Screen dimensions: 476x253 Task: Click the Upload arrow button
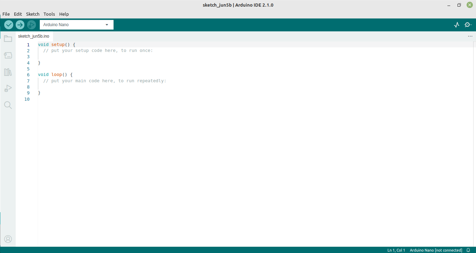(20, 25)
